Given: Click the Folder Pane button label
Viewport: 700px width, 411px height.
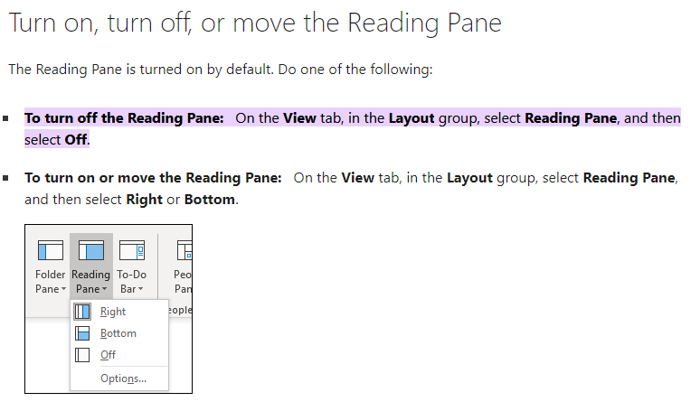Looking at the screenshot, I should 51,282.
